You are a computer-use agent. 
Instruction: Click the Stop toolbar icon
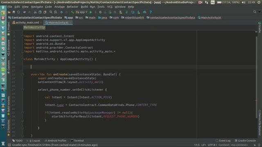(x=115, y=12)
